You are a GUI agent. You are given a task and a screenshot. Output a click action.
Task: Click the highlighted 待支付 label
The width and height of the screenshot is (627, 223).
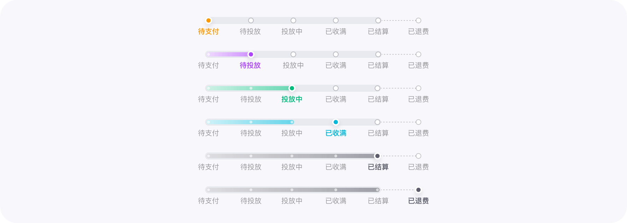pos(209,31)
